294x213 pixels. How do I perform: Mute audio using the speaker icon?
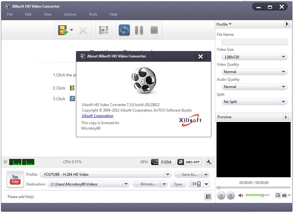click(x=241, y=195)
